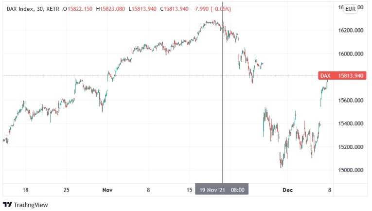Click the 18 date label on time axis
The width and height of the screenshot is (372, 211).
(26, 190)
